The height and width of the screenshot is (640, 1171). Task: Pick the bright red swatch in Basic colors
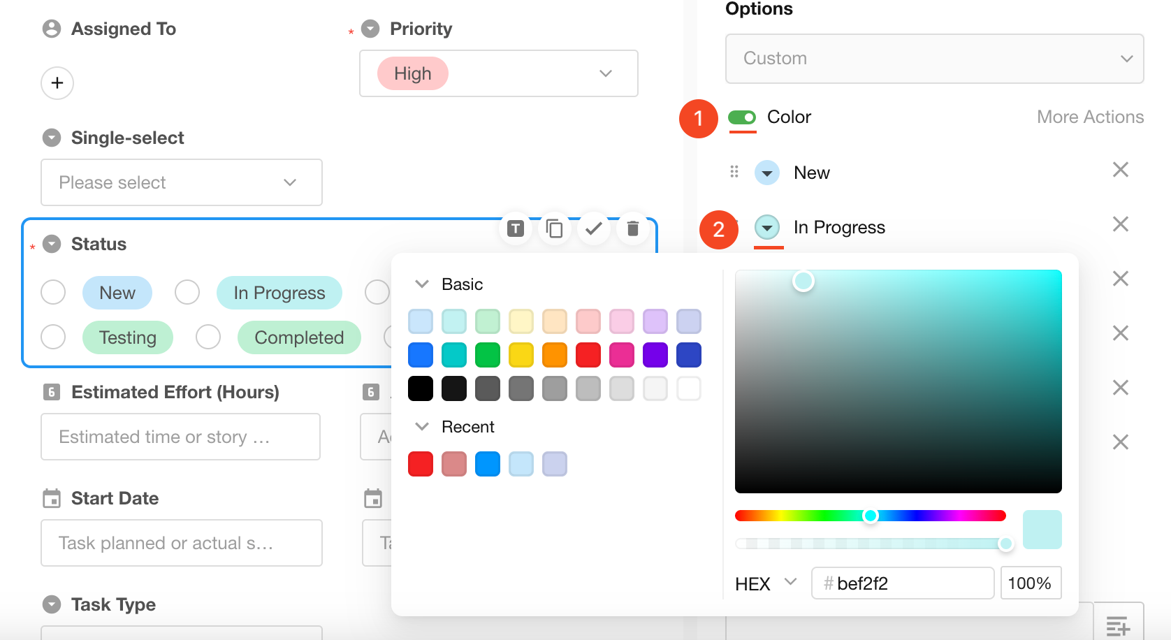click(588, 355)
